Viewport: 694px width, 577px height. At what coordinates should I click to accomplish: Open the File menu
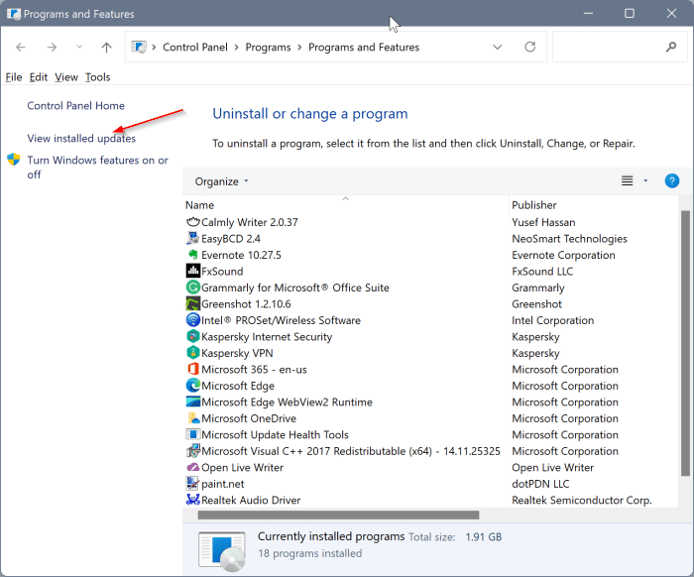click(14, 77)
